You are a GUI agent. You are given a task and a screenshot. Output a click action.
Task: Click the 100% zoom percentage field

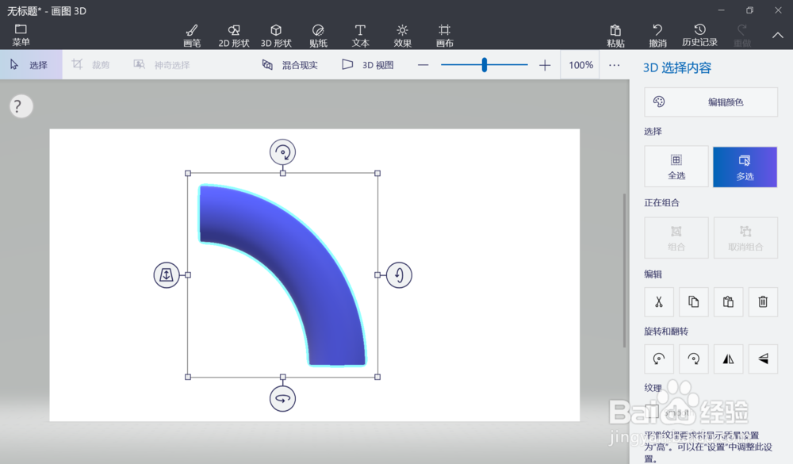[x=580, y=65]
